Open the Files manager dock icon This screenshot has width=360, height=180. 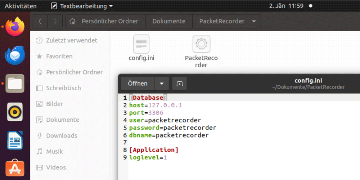tap(15, 84)
